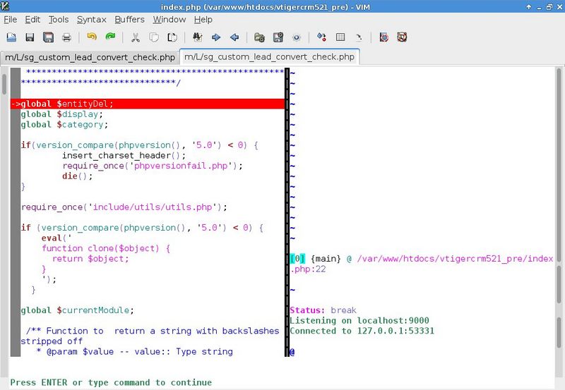
Task: Save the current file via floppy icon
Action: pyautogui.click(x=30, y=37)
